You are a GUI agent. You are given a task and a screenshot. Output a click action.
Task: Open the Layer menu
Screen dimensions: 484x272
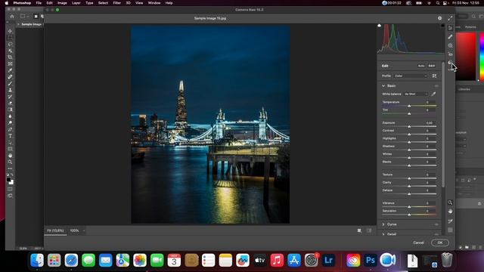[x=76, y=3]
